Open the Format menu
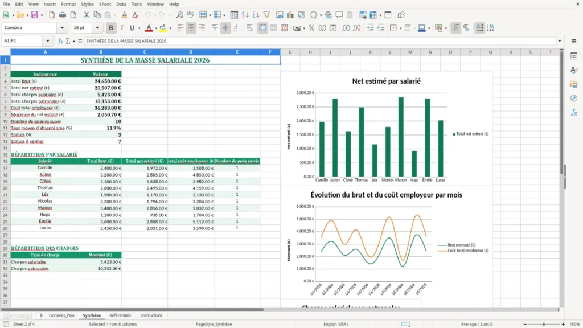The height and width of the screenshot is (328, 583). tap(68, 4)
